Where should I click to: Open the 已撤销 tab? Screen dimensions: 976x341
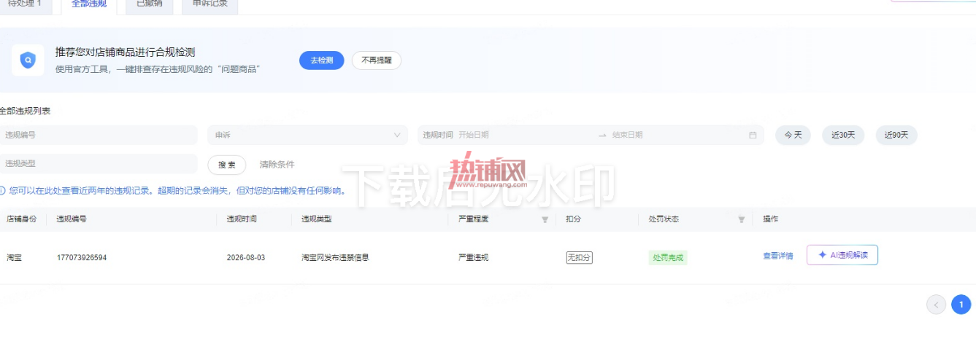(150, 4)
